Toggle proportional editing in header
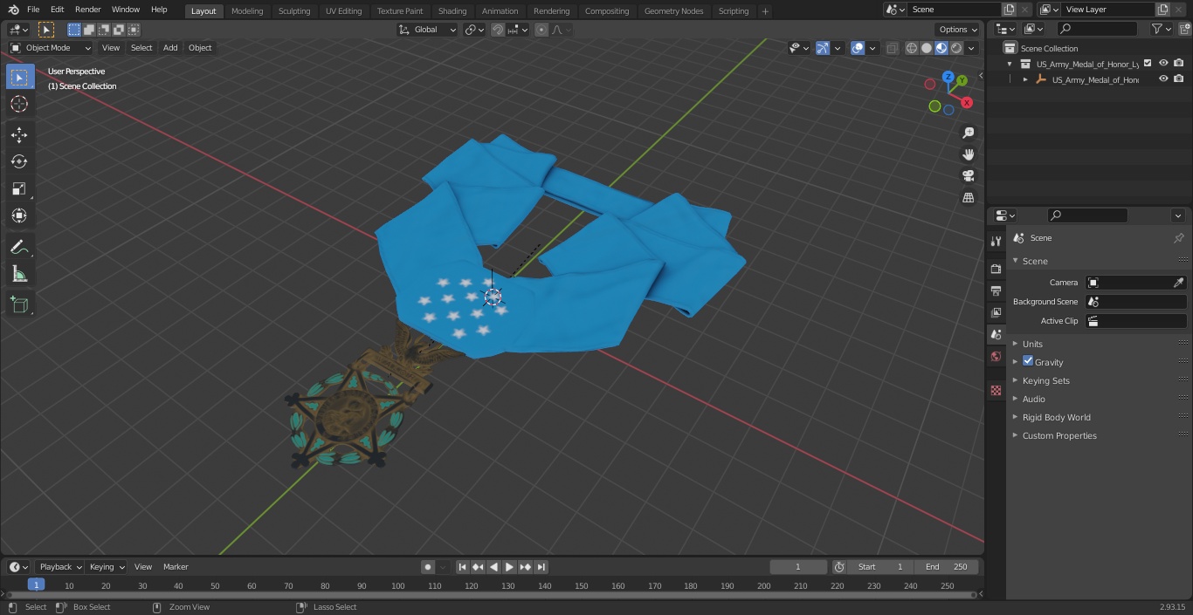This screenshot has width=1193, height=615. 541,30
